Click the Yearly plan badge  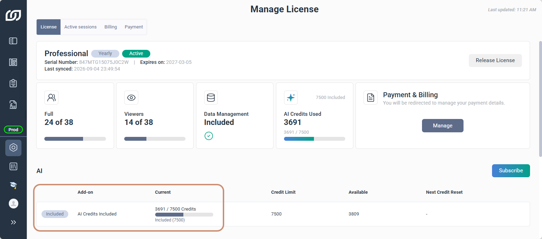pyautogui.click(x=105, y=54)
